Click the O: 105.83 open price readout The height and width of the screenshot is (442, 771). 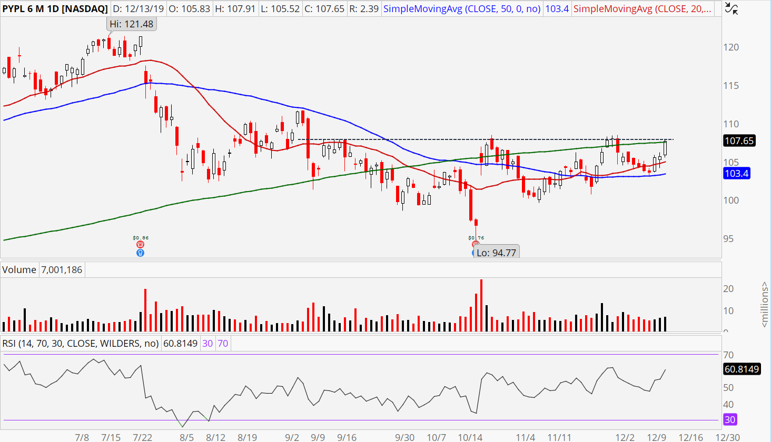pyautogui.click(x=190, y=9)
